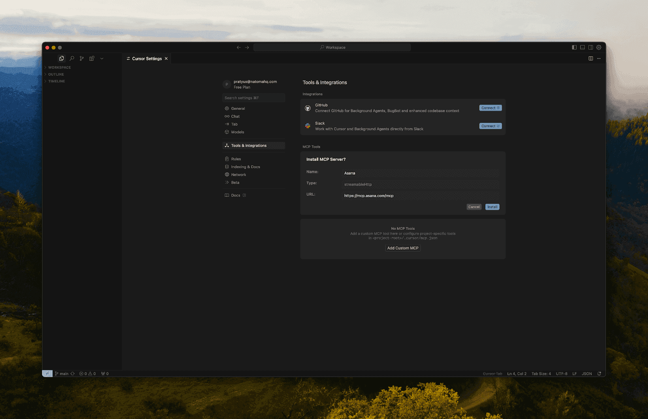Change the UTF-8 encoding

[561, 374]
